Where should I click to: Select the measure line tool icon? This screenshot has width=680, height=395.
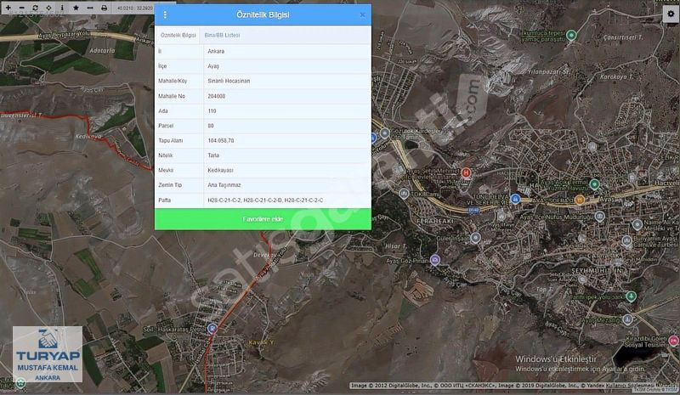[x=89, y=8]
